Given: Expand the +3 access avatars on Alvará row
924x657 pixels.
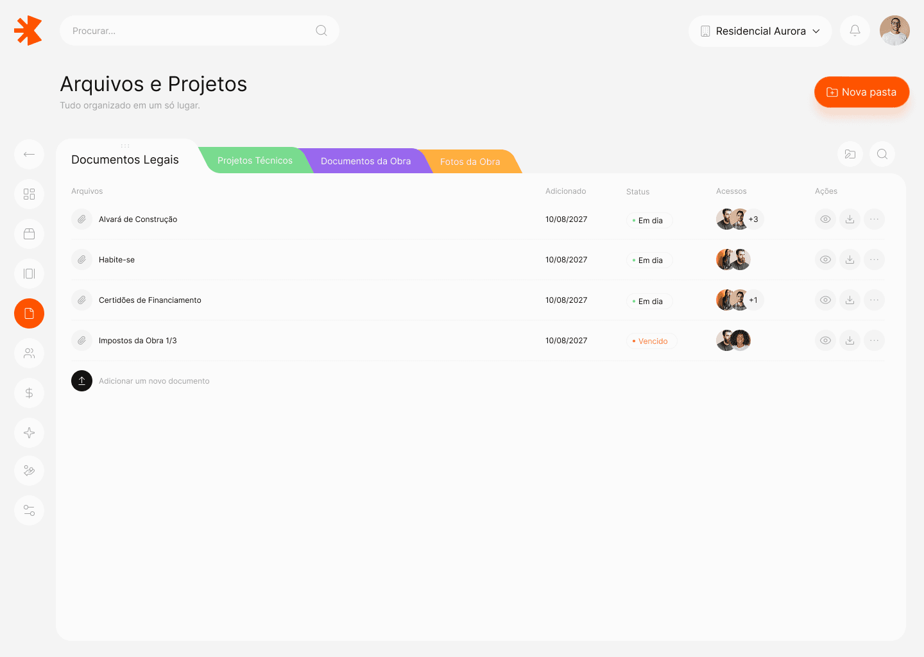Looking at the screenshot, I should point(754,219).
